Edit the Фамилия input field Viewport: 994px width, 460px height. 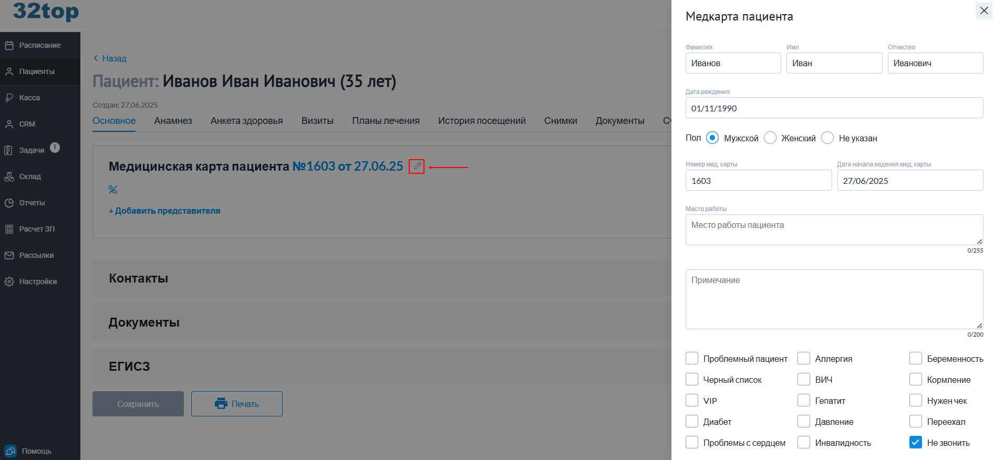(733, 63)
